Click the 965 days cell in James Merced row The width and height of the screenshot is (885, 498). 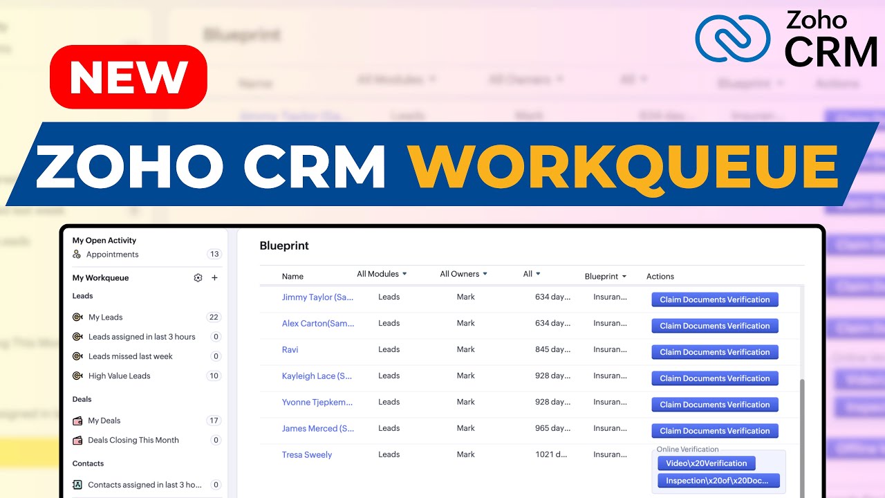[x=553, y=429]
